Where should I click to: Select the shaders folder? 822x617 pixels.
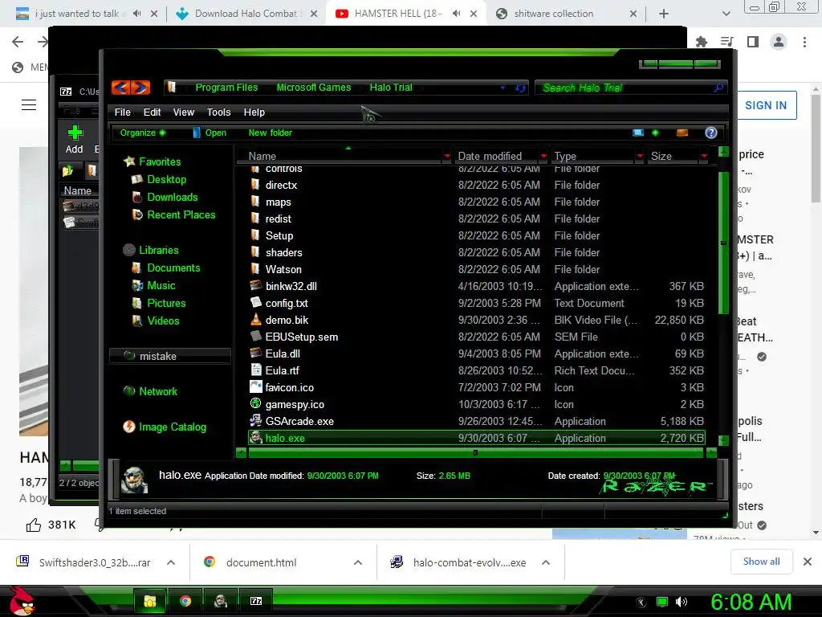(x=283, y=252)
